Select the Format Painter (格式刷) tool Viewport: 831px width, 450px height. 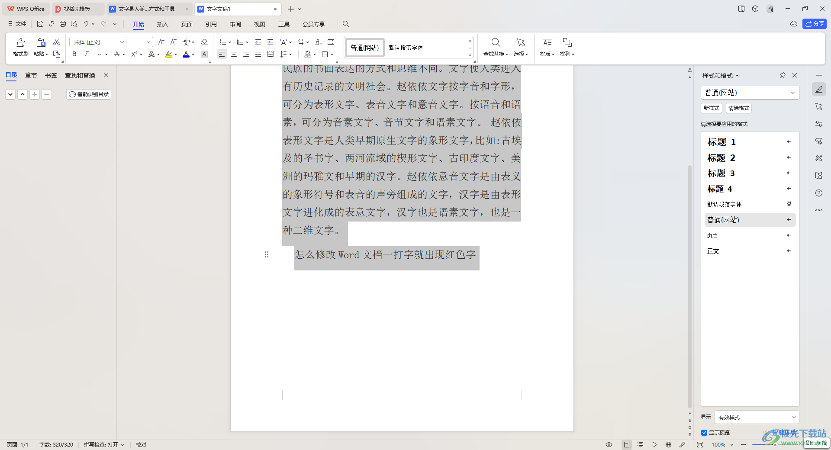20,47
